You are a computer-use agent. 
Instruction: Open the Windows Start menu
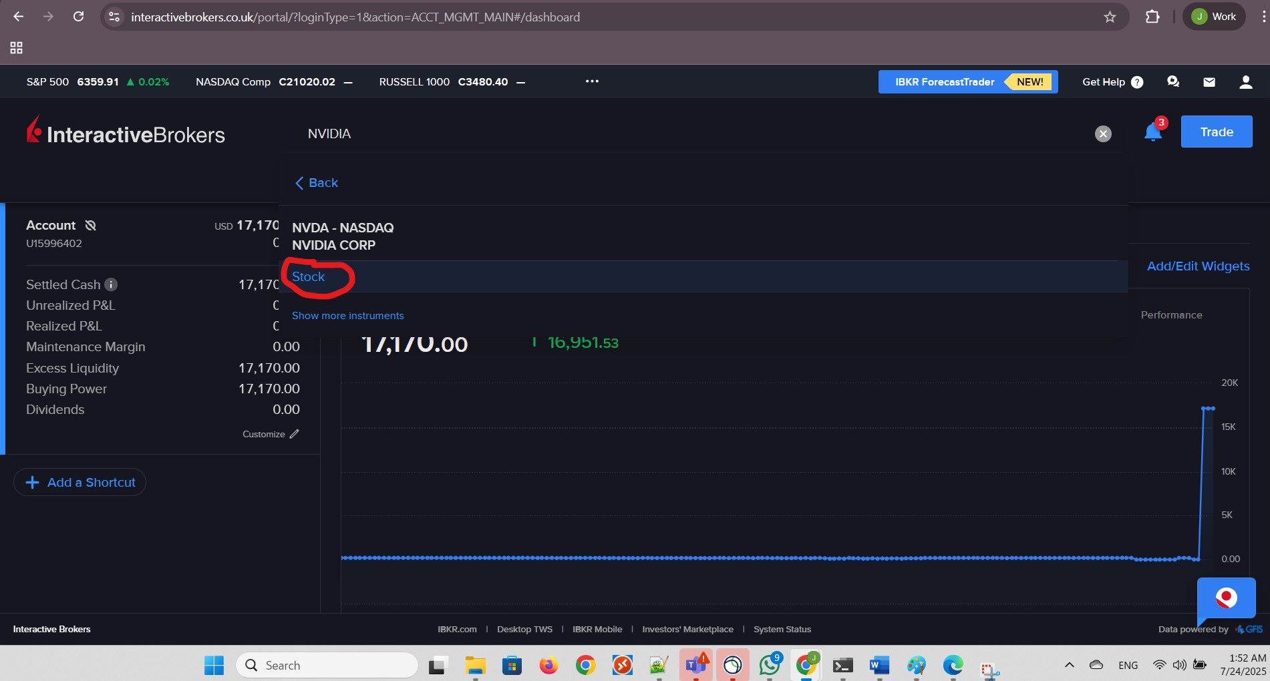coord(214,665)
